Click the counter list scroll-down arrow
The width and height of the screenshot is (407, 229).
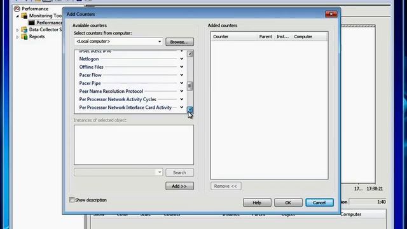click(x=190, y=110)
